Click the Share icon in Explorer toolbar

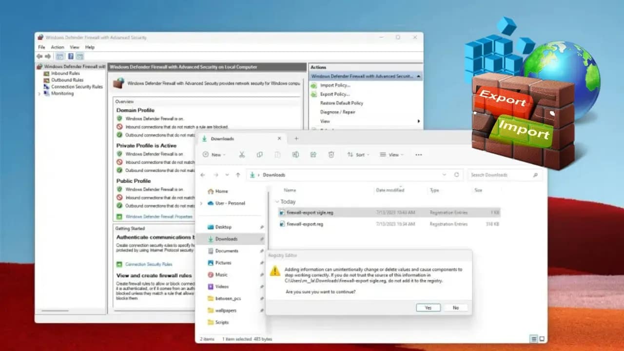313,155
